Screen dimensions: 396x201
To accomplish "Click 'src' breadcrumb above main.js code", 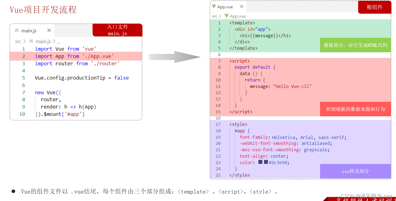I will click(18, 42).
